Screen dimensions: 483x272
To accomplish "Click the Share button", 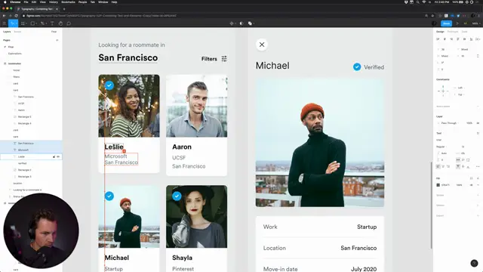I will click(x=446, y=23).
